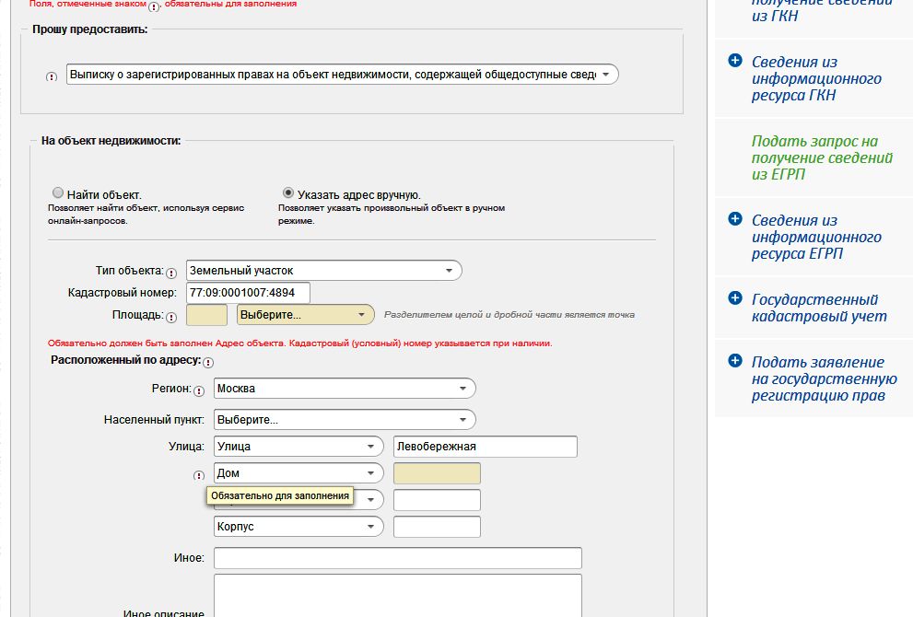The width and height of the screenshot is (913, 617).
Task: Open the area unit Выберите dropdown
Action: tap(305, 315)
